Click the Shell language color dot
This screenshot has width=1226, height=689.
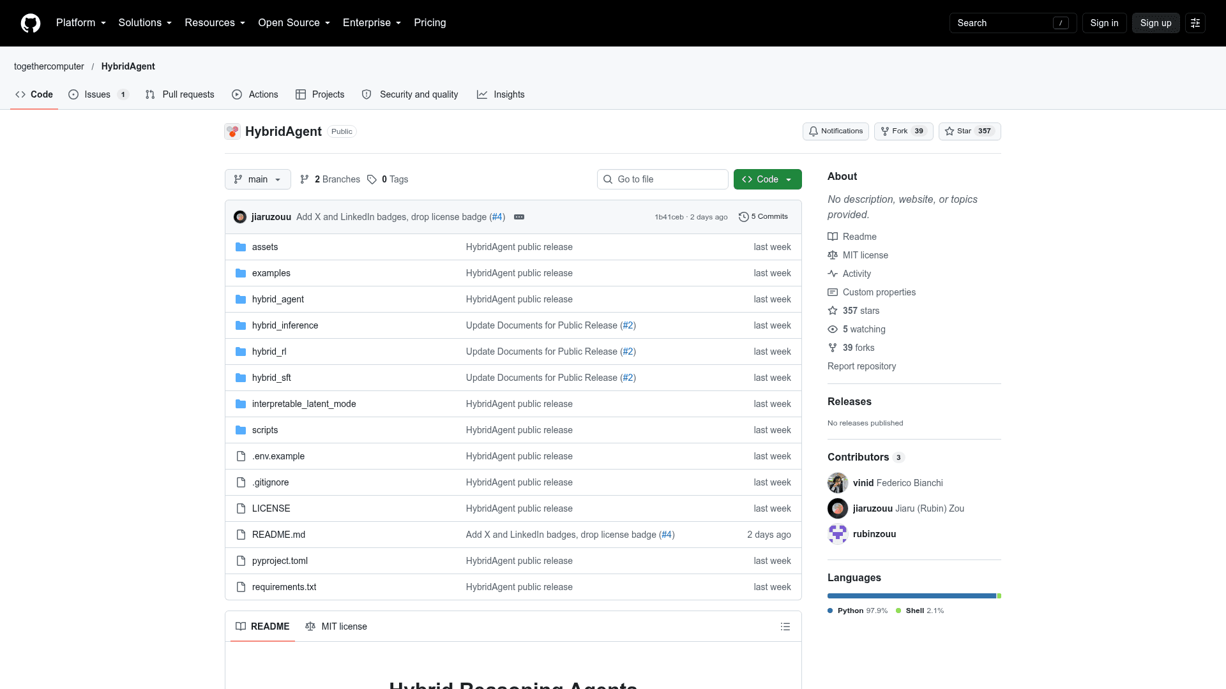(x=898, y=611)
